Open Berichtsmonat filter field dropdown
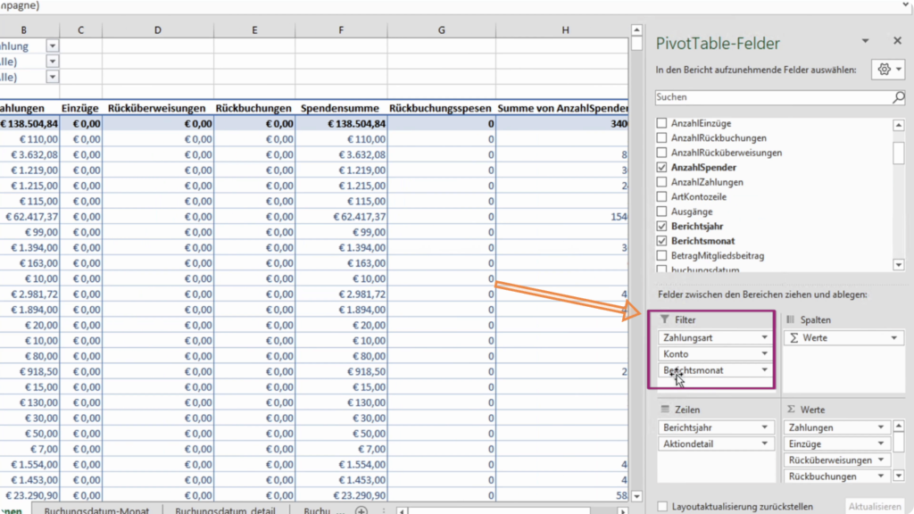914x514 pixels. (764, 370)
